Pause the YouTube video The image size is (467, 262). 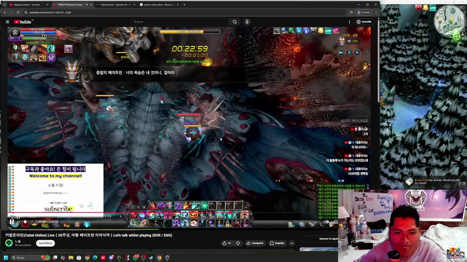pos(12,222)
